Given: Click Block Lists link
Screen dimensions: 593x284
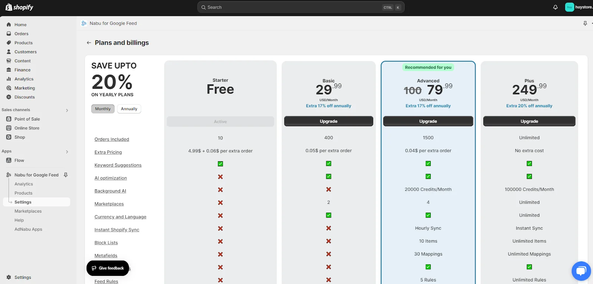Looking at the screenshot, I should [106, 243].
